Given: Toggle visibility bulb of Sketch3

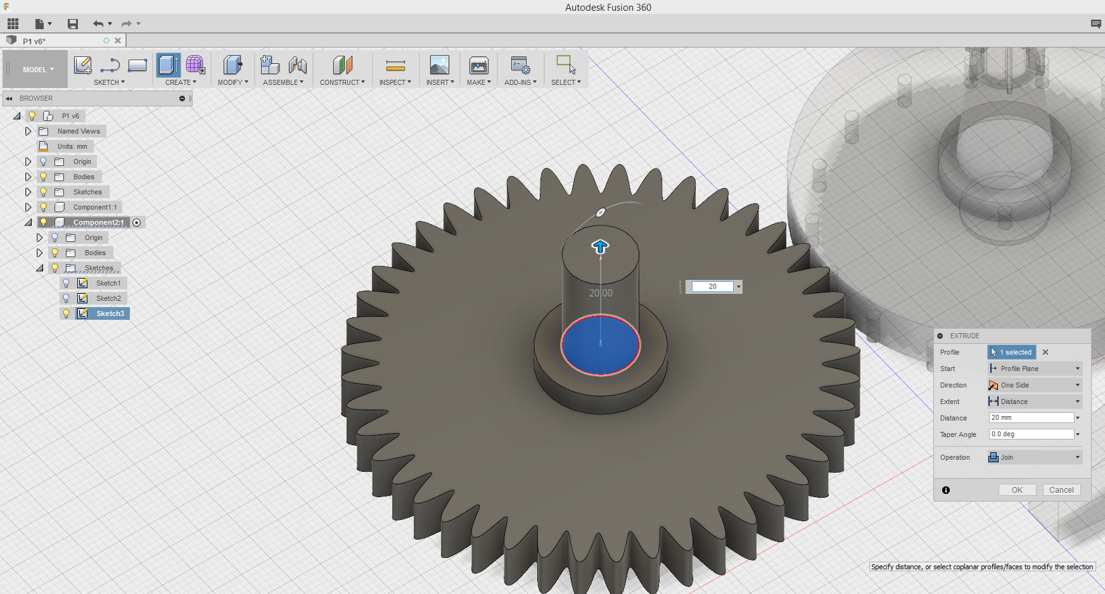Looking at the screenshot, I should tap(67, 313).
